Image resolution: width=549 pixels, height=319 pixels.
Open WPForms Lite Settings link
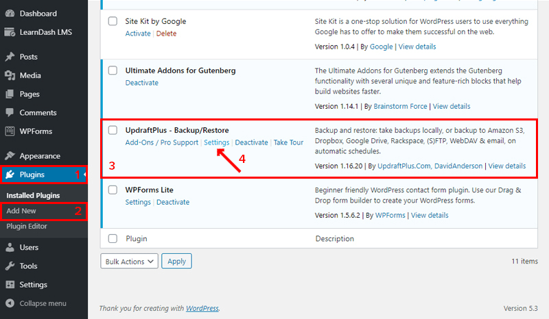pos(138,203)
